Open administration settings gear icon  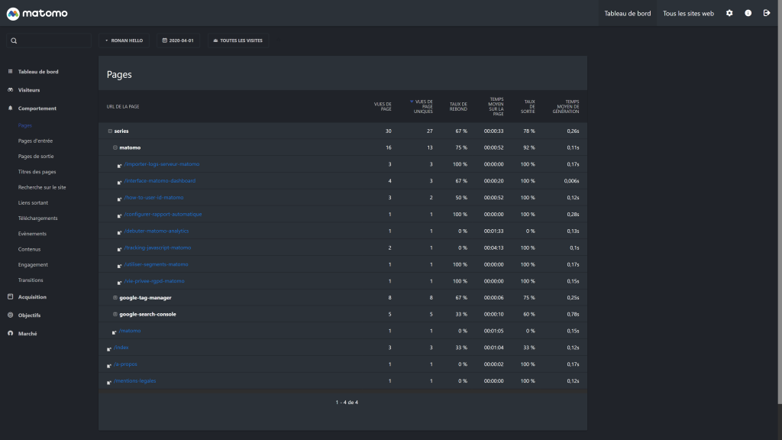point(729,14)
